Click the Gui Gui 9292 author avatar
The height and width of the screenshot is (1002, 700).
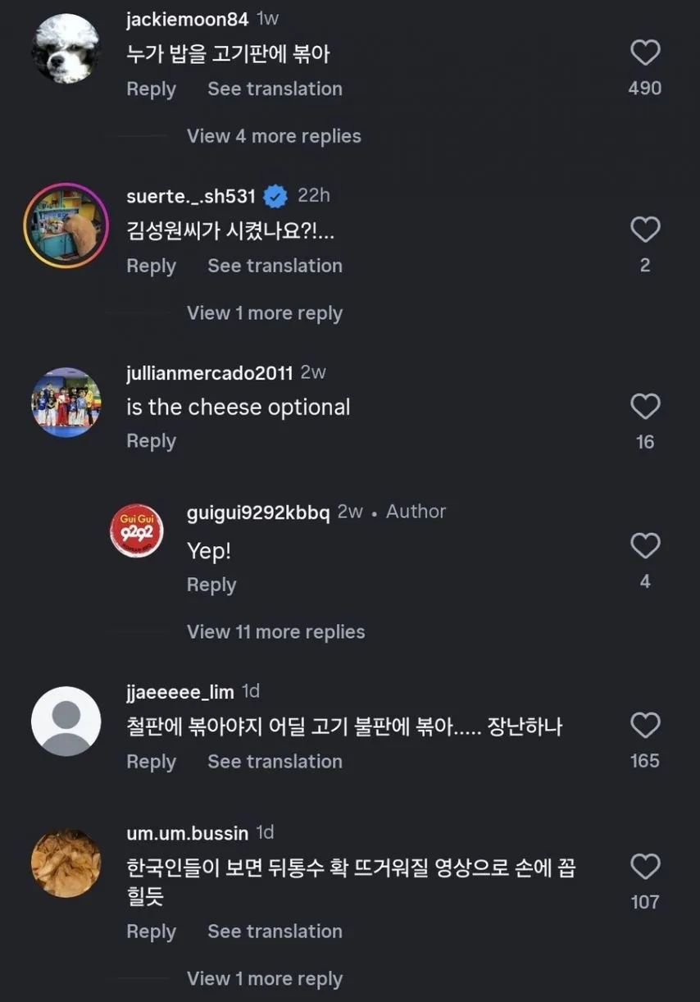coord(137,531)
